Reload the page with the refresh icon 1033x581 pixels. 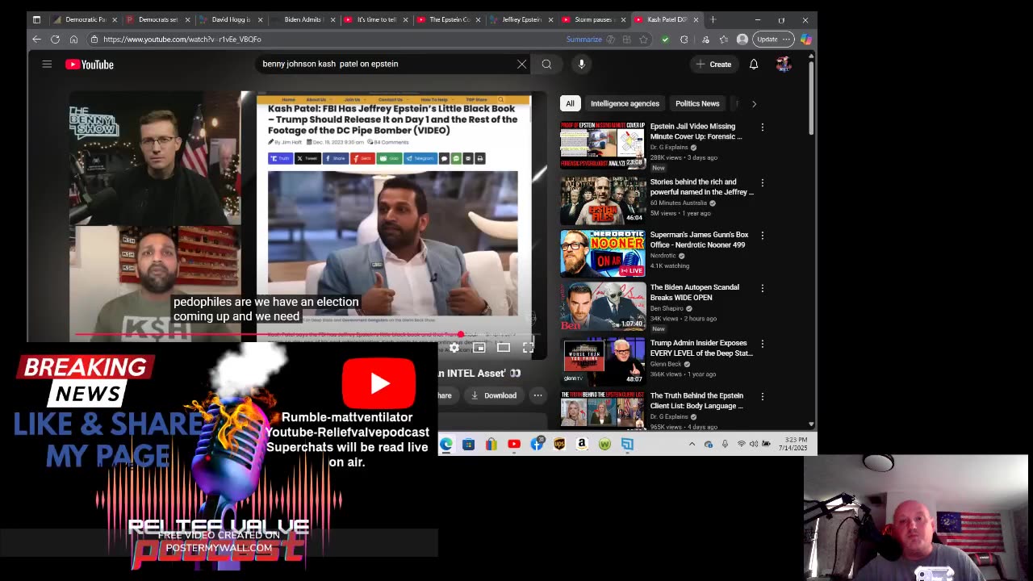[x=55, y=39]
